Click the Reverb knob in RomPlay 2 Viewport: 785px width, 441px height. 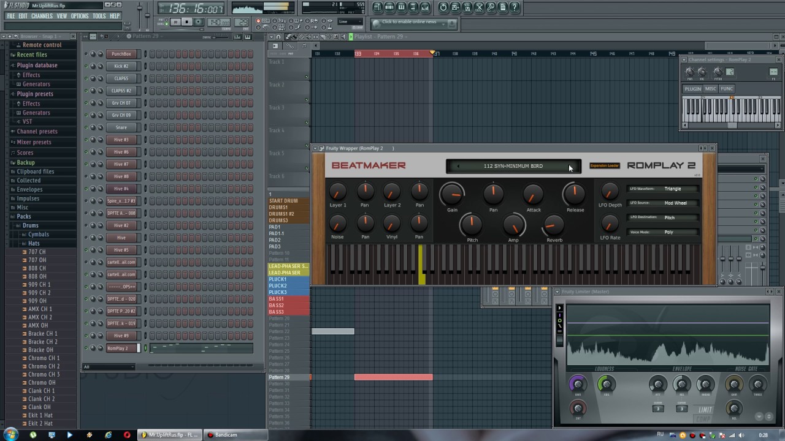coord(554,225)
